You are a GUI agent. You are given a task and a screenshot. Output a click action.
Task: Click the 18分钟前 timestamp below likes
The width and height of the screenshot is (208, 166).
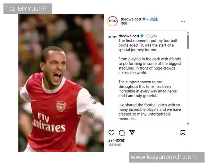coord(115,145)
